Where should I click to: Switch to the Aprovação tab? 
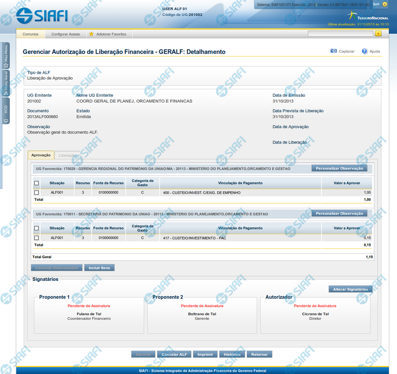pos(41,155)
